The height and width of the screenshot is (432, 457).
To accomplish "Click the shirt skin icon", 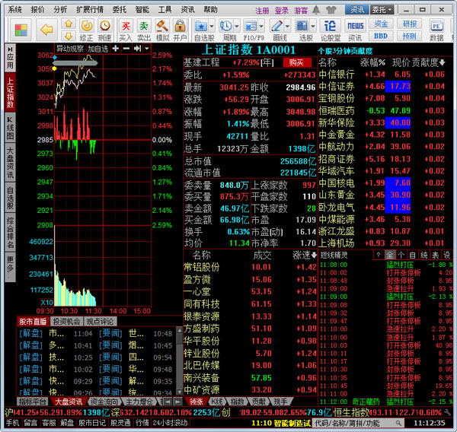I will point(331,10).
